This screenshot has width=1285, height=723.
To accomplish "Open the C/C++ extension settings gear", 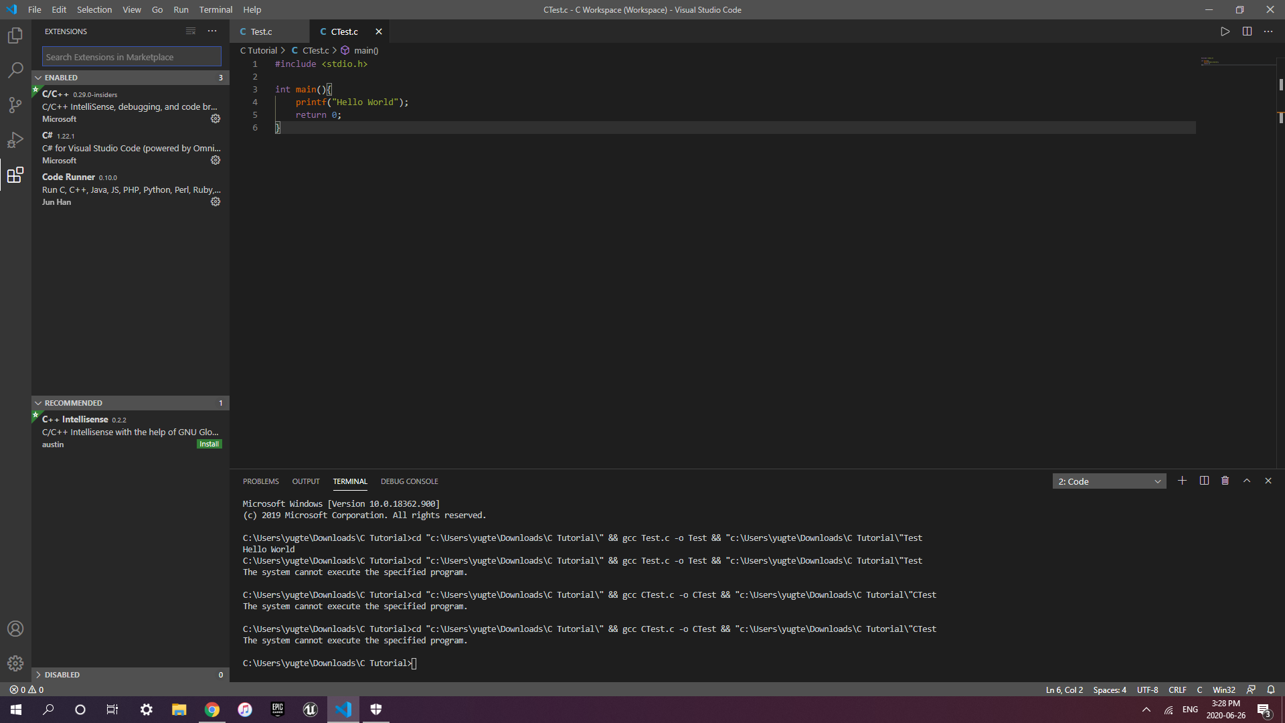I will click(x=215, y=118).
